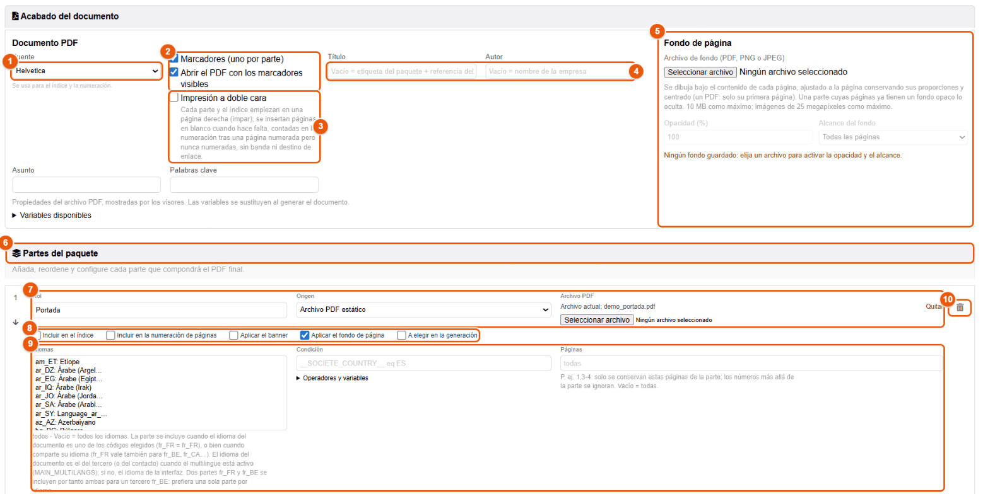The height and width of the screenshot is (494, 983).
Task: Uncheck Abrir el PDF con los marcadores visibles
Action: pos(174,72)
